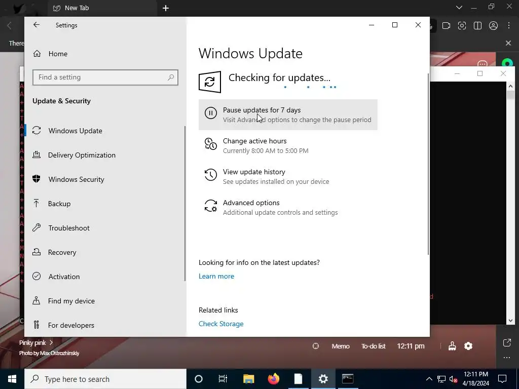
Task: Click the focus circle icon beside Memo
Action: (315, 346)
